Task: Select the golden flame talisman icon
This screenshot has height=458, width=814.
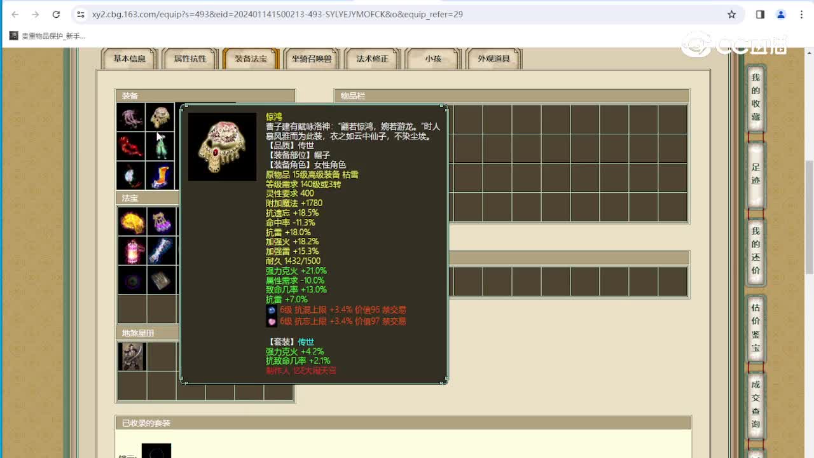Action: [132, 221]
